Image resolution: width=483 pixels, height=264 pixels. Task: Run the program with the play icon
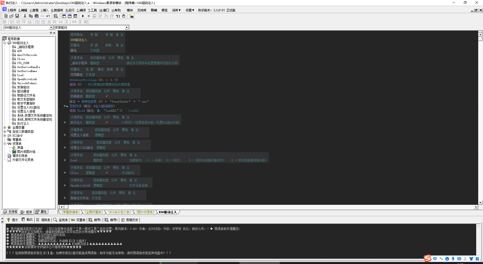83,16
